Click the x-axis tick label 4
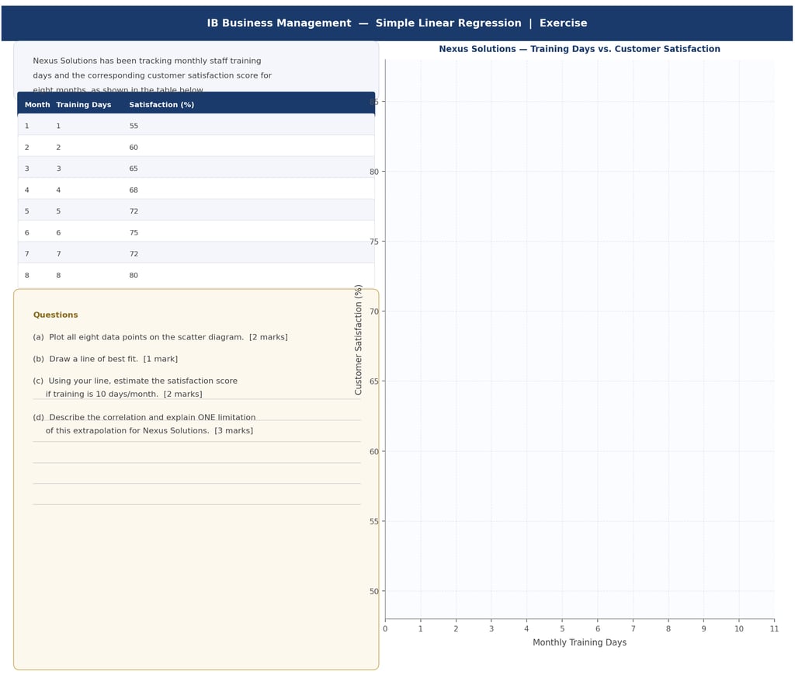 click(x=527, y=628)
